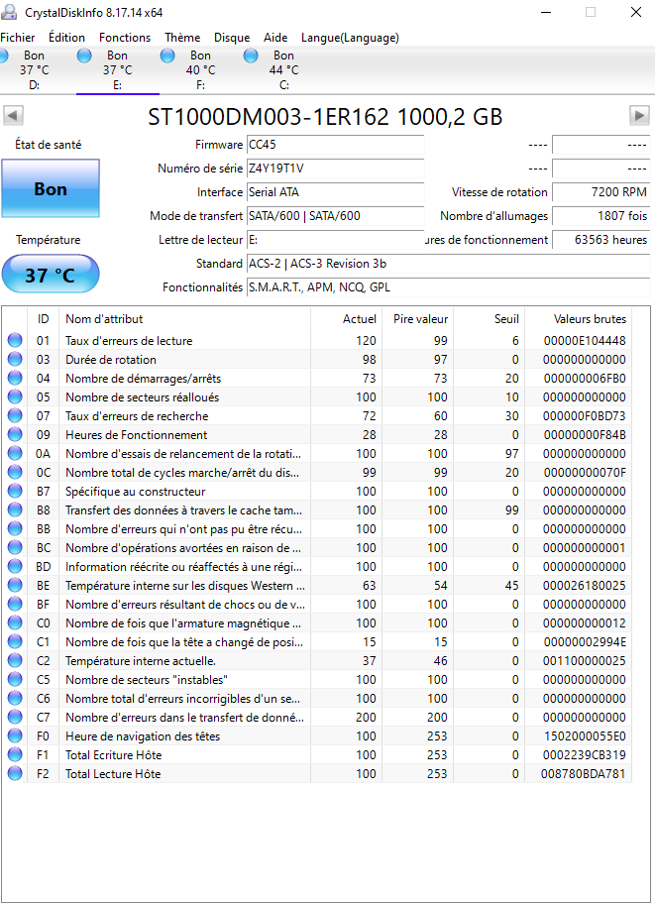This screenshot has width=655, height=903.
Task: Click raw value 00000E104448
Action: (x=585, y=341)
